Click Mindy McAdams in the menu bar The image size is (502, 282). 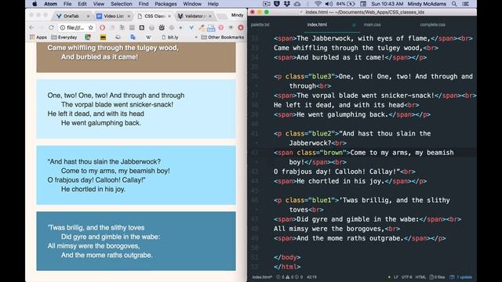(x=427, y=4)
